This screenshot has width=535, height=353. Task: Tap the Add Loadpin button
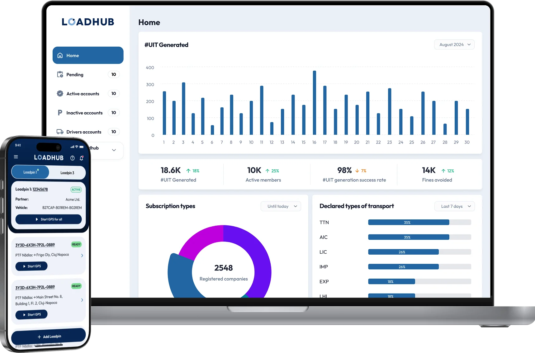(x=49, y=337)
